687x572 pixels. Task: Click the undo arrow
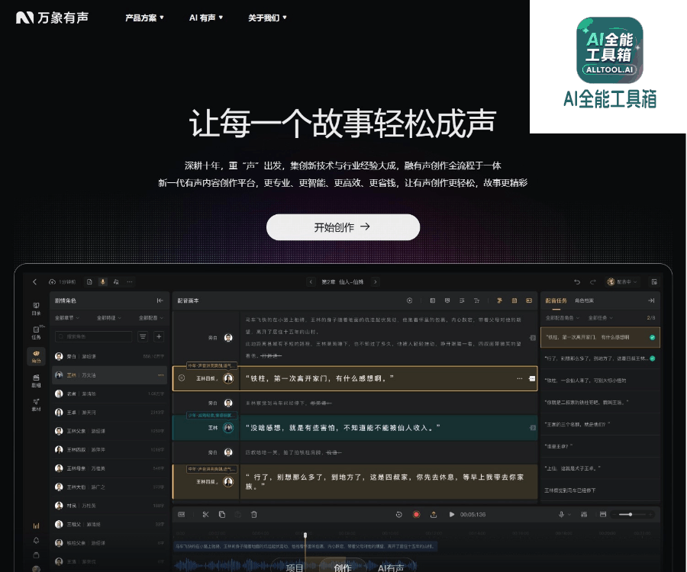pos(577,282)
